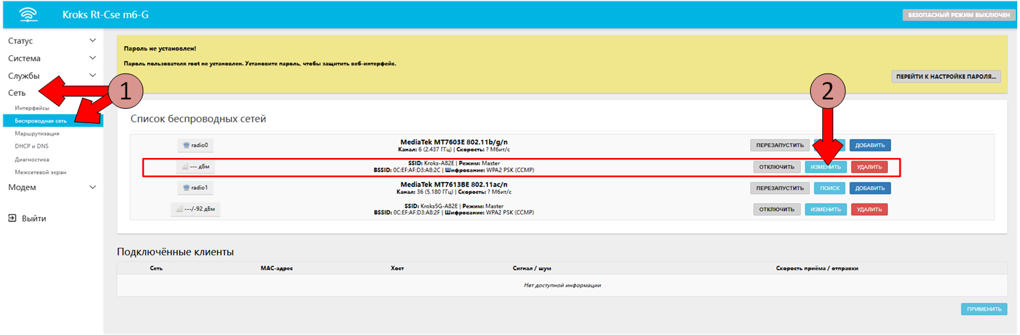Expand the Статус menu section
Screen dimensions: 1020x335
pyautogui.click(x=52, y=41)
